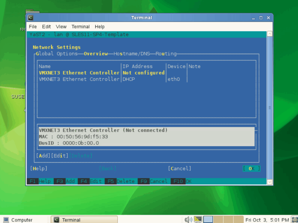Click the [Cancel] button
Screen dimensions: 298x223
[180, 168]
